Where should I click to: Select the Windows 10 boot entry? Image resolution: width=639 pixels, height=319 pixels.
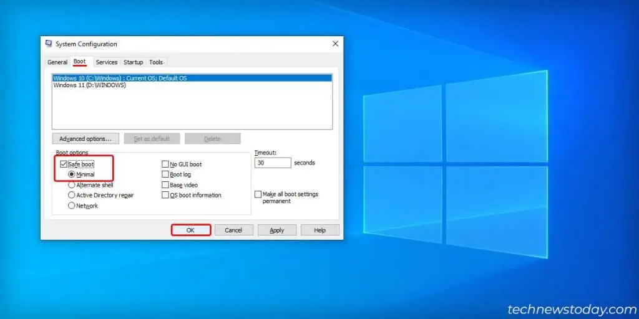click(x=192, y=78)
